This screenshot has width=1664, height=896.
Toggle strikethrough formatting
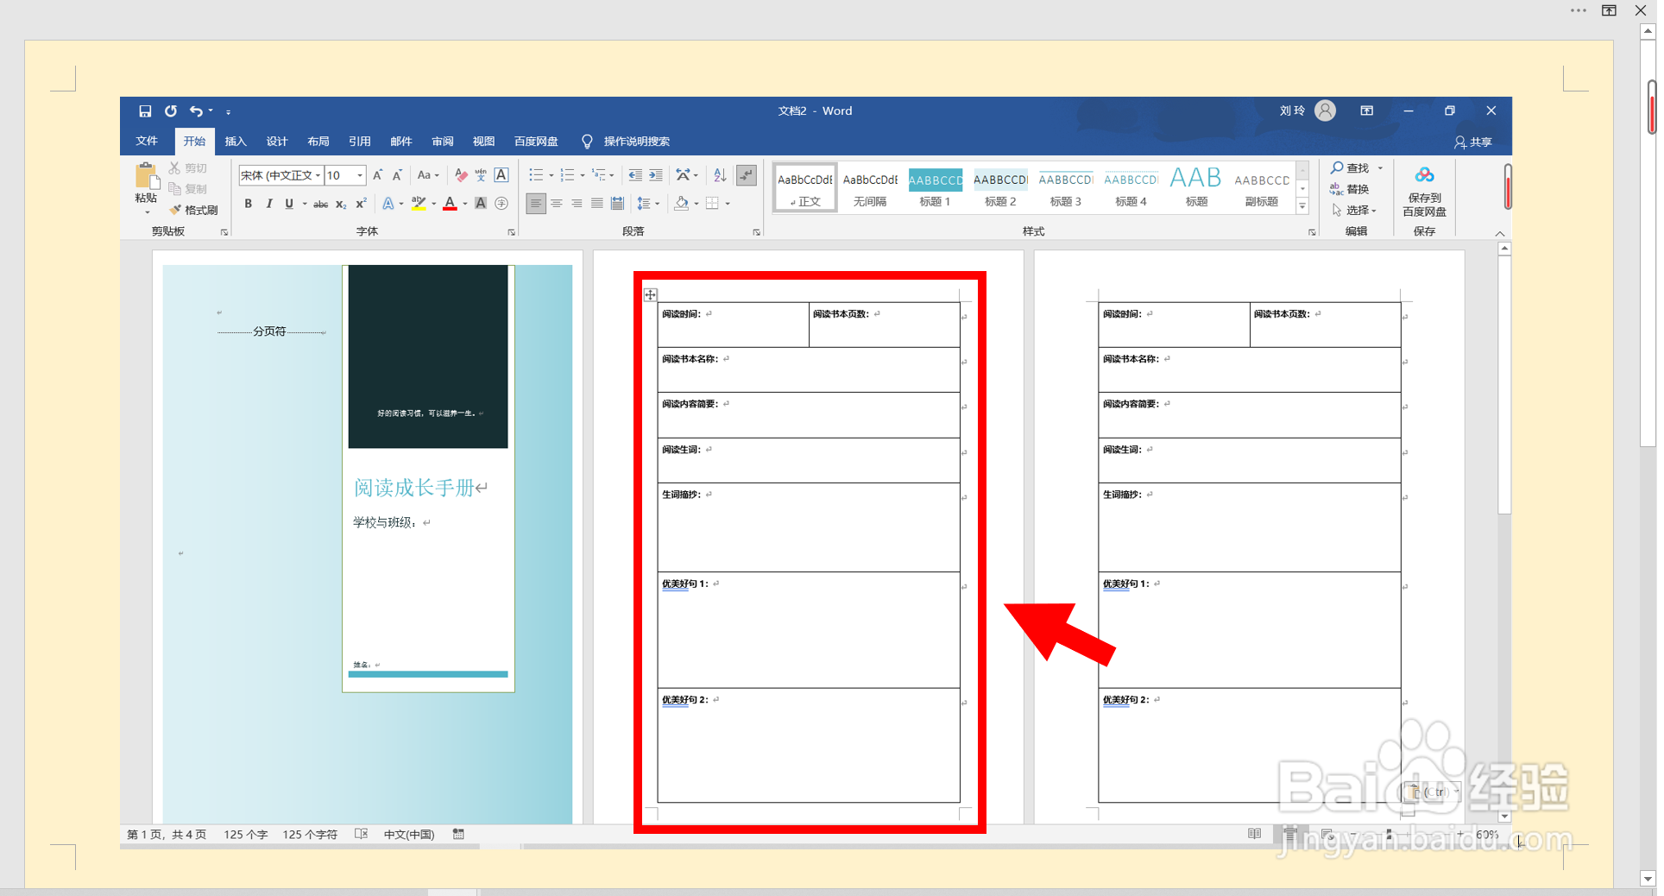pos(320,204)
